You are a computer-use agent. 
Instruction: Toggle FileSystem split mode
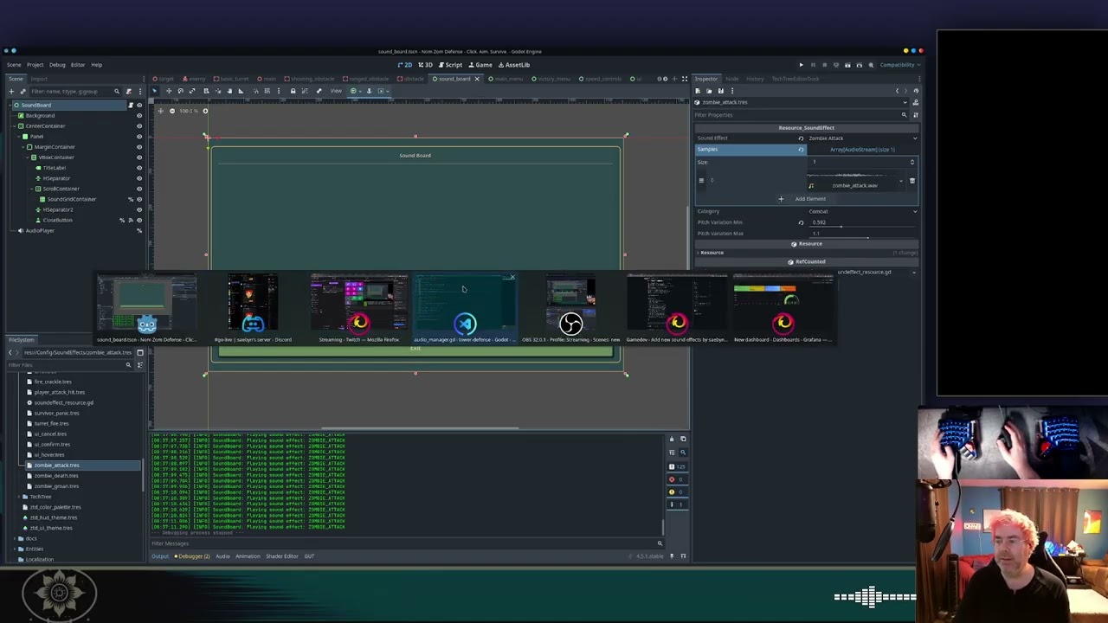point(139,353)
